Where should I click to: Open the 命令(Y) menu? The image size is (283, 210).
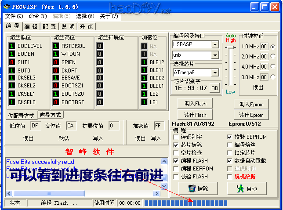click(x=38, y=16)
